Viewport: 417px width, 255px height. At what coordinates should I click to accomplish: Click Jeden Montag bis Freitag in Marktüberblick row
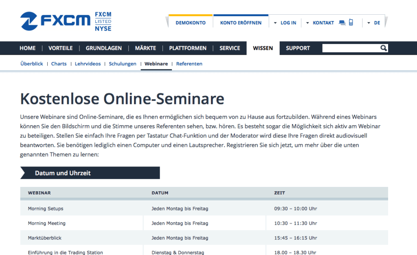pos(180,238)
